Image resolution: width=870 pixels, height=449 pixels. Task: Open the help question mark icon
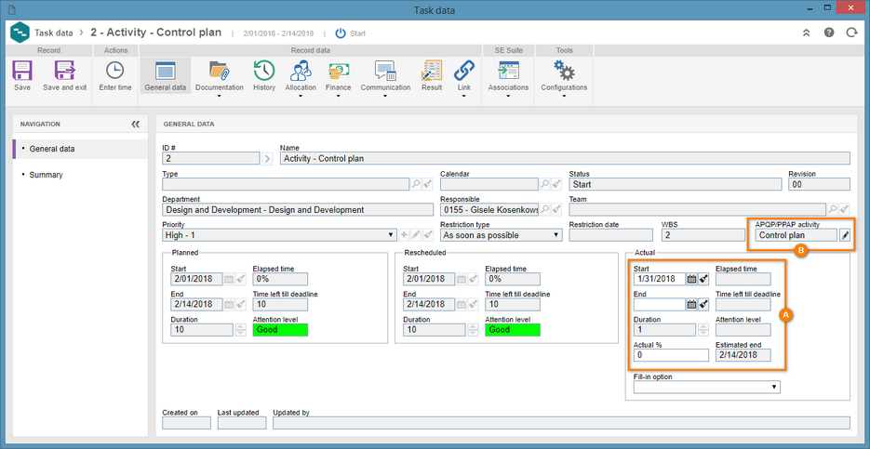coord(829,33)
